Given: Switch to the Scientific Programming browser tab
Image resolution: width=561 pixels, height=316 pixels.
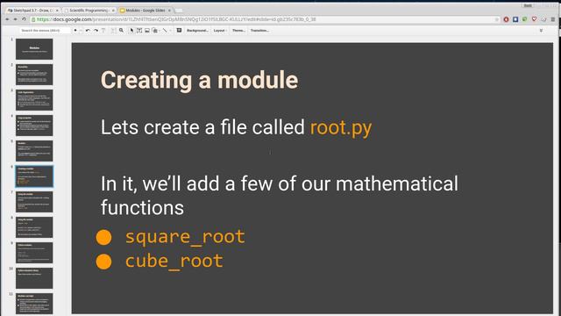Looking at the screenshot, I should [x=89, y=11].
